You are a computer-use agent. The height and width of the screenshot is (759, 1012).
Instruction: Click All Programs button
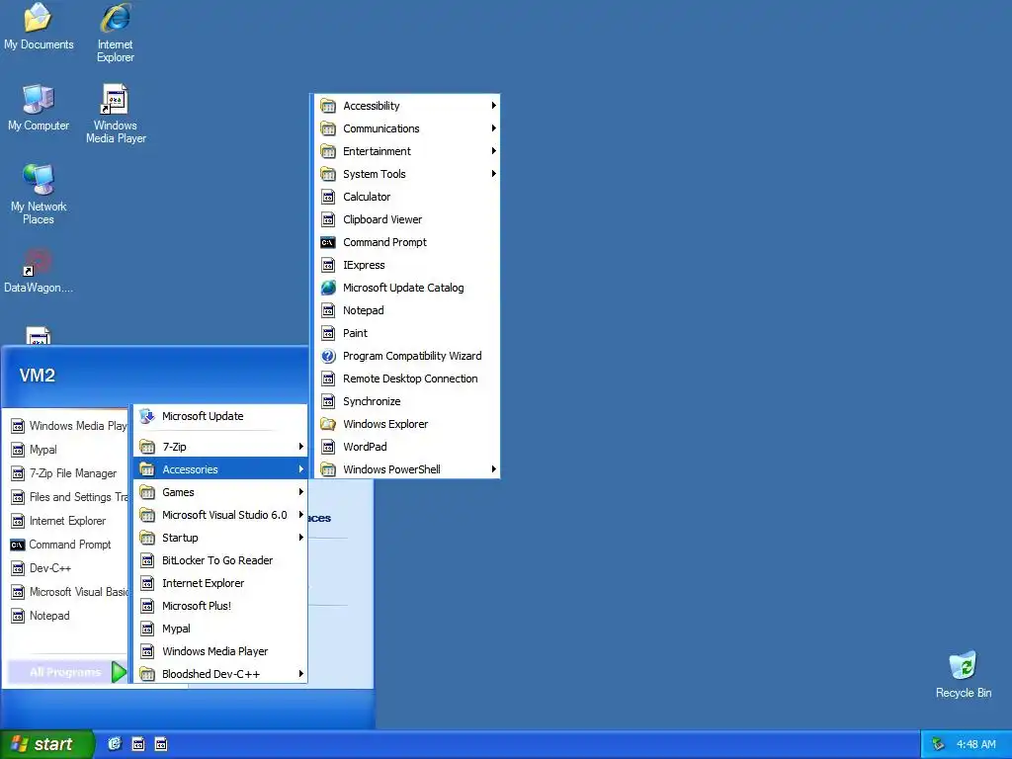67,672
